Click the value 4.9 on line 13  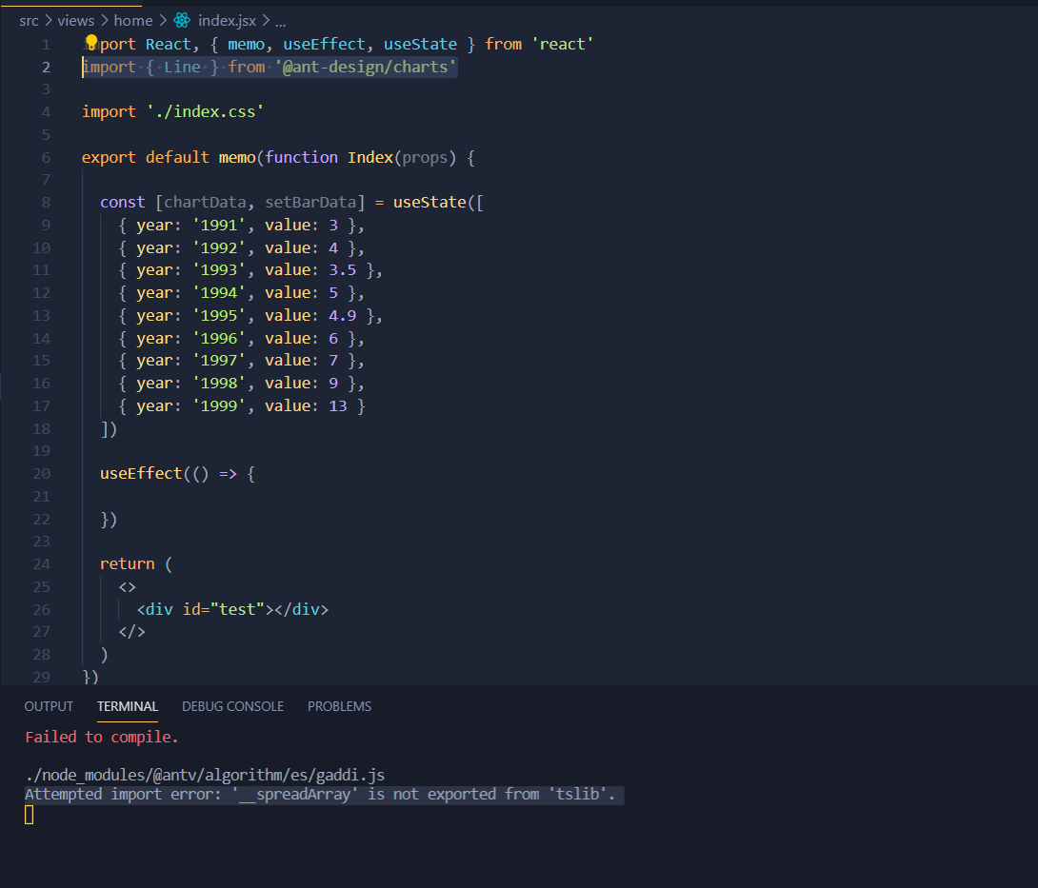(342, 316)
